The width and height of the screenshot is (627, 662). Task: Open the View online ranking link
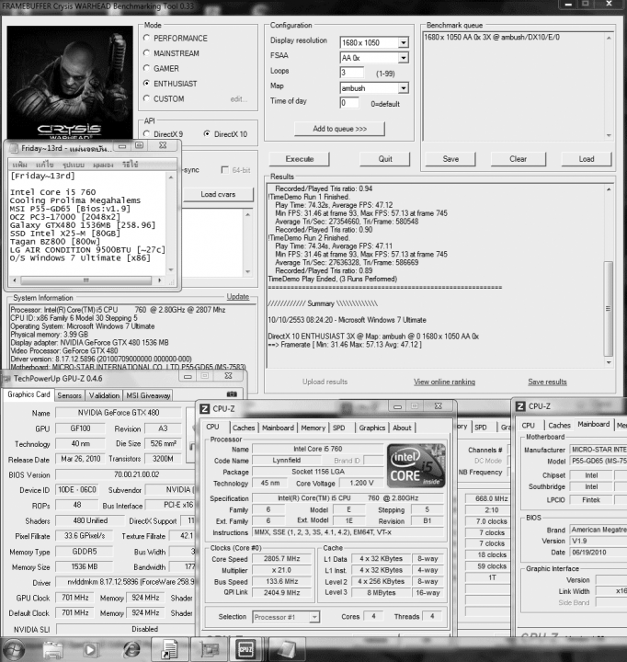(x=444, y=382)
